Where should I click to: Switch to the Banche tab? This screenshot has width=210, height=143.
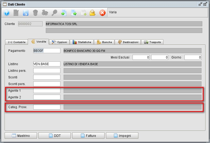(104, 42)
